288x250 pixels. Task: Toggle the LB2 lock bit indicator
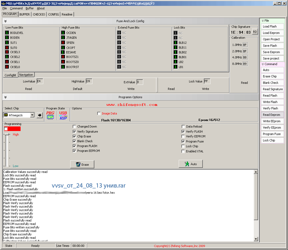pyautogui.click(x=176, y=62)
